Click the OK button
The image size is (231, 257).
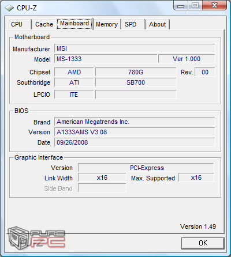click(203, 243)
